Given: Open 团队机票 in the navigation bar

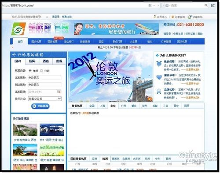Looking at the screenshot, I should click(x=182, y=42).
